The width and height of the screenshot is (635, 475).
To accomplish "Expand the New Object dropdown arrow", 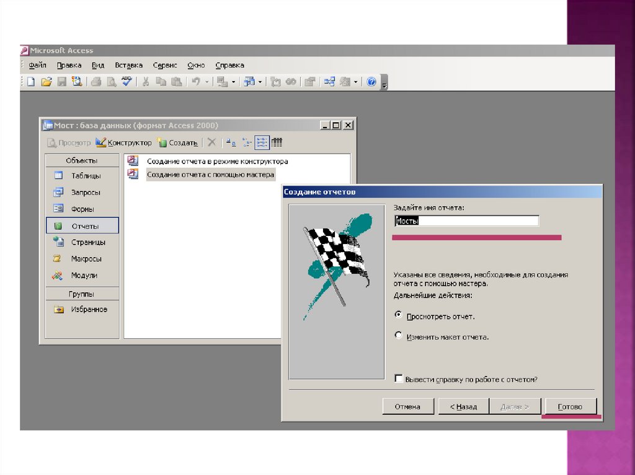I will 355,82.
